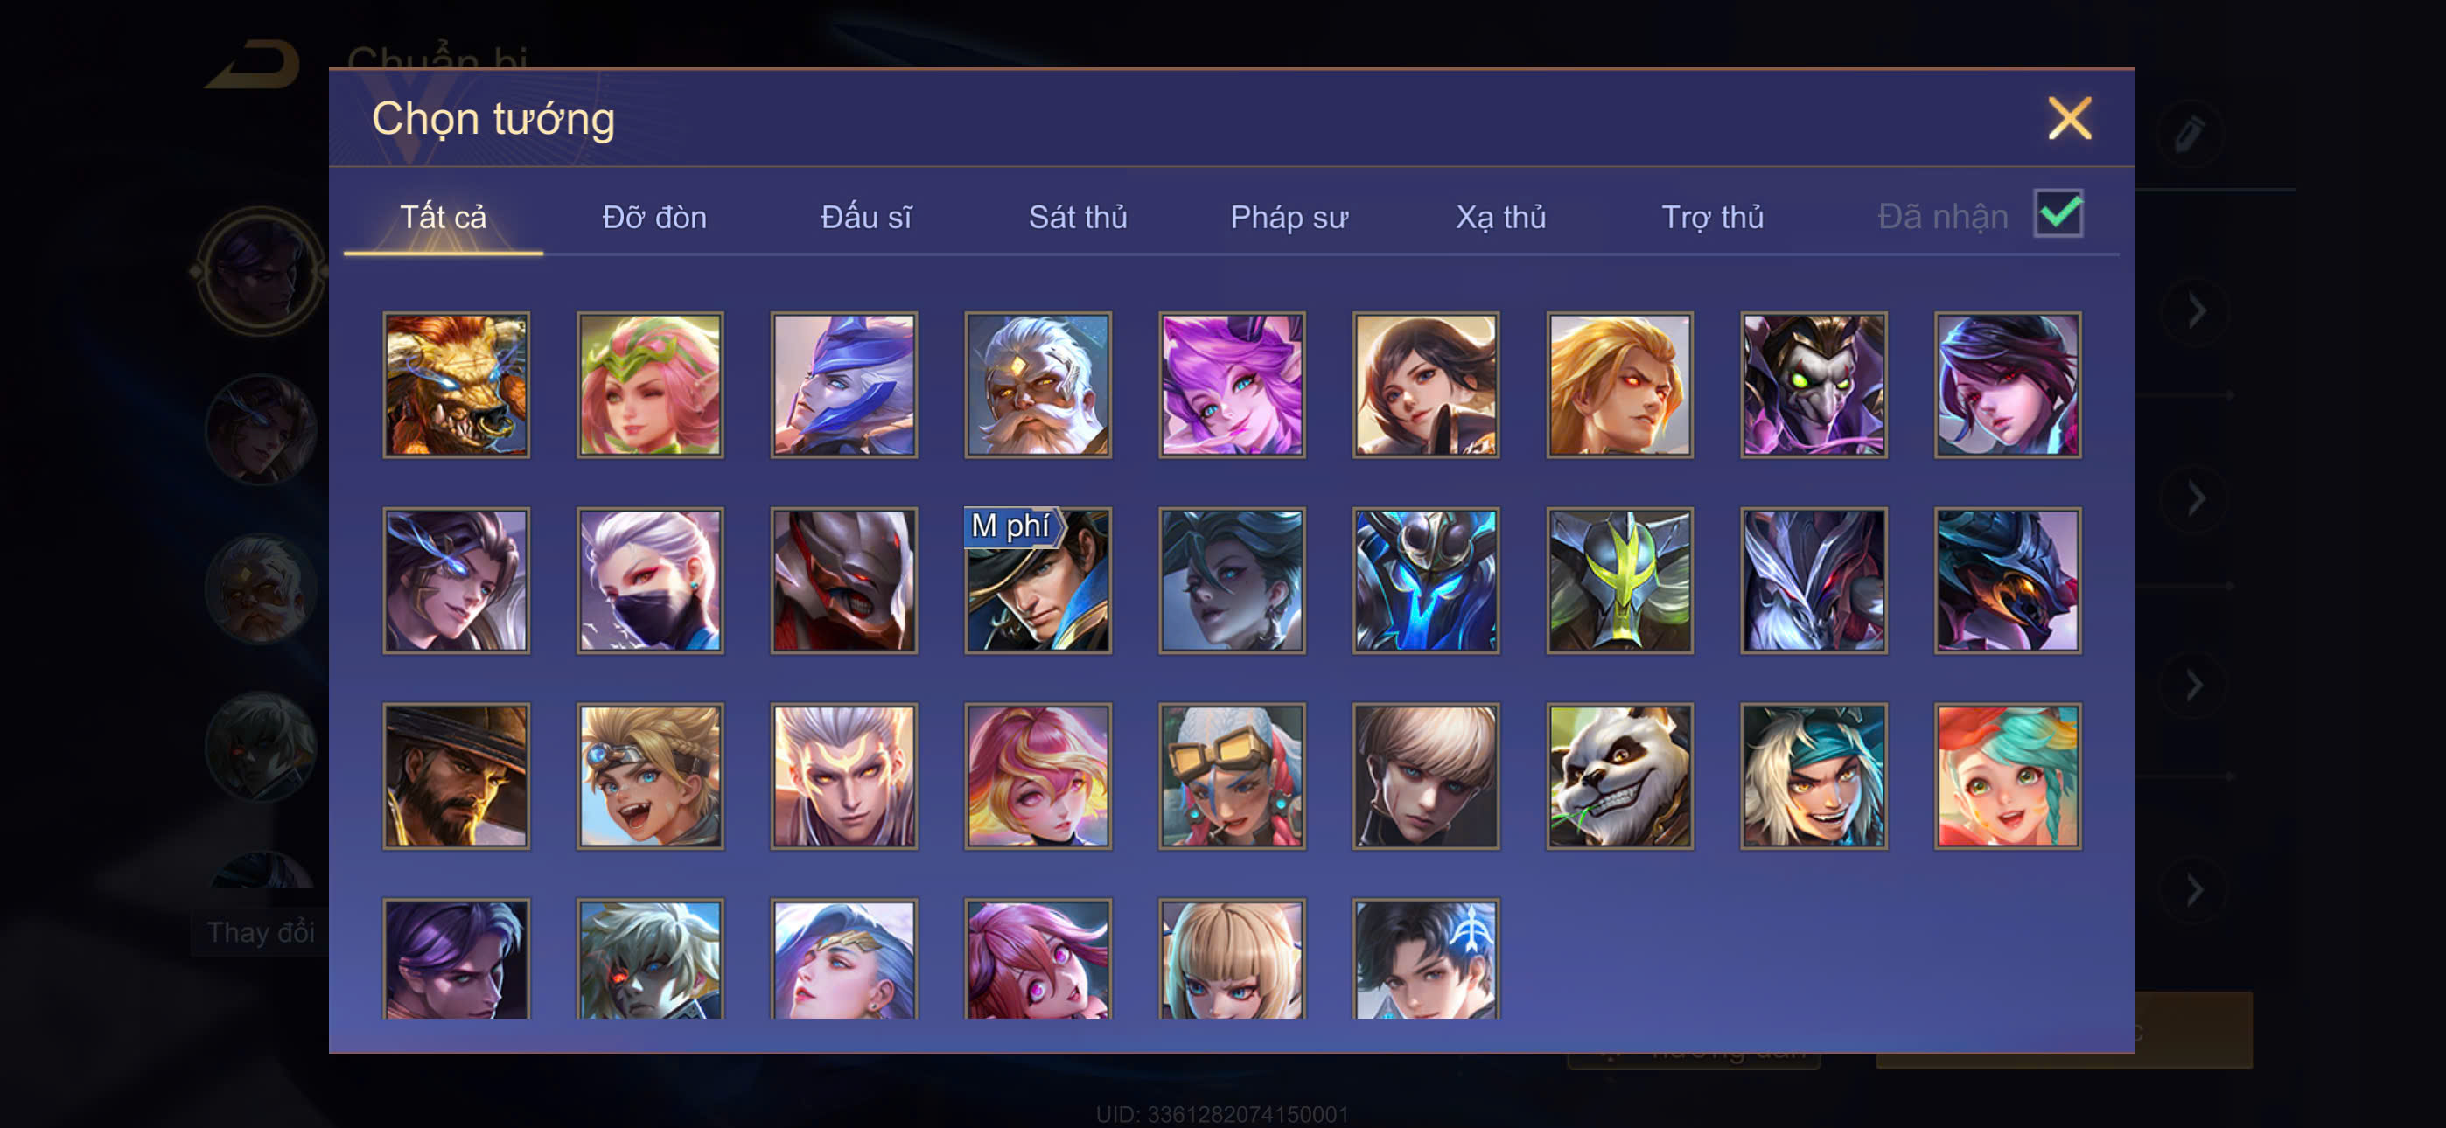2446x1128 pixels.
Task: Select the blue armored beetle helmet hero
Action: coord(1425,580)
